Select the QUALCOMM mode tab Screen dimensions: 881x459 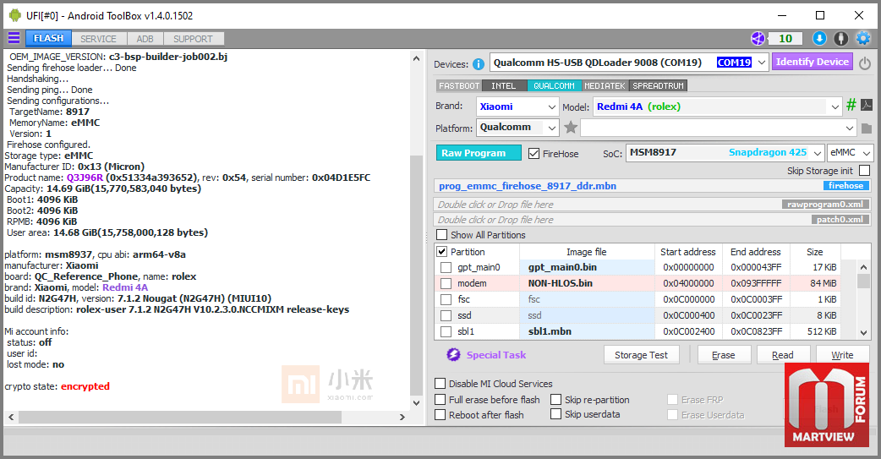(554, 86)
